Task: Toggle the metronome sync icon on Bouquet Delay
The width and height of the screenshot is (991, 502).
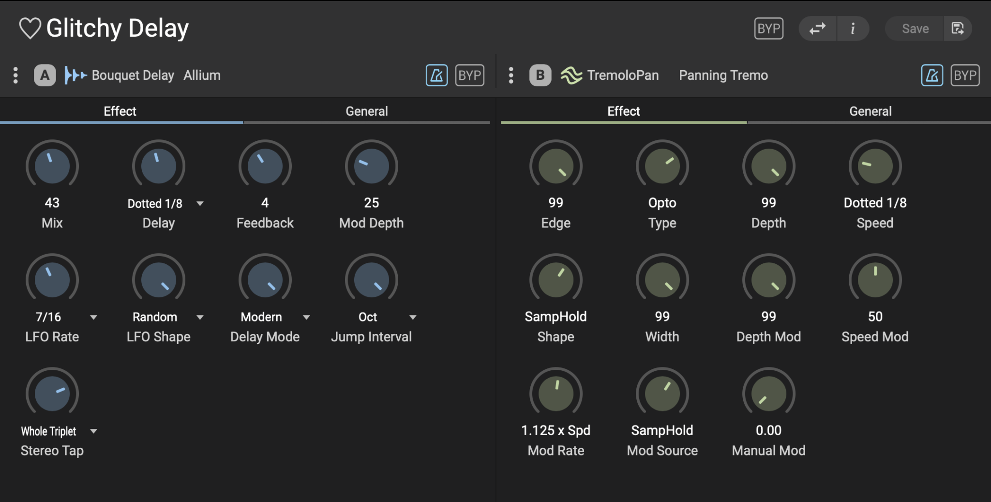Action: [436, 76]
